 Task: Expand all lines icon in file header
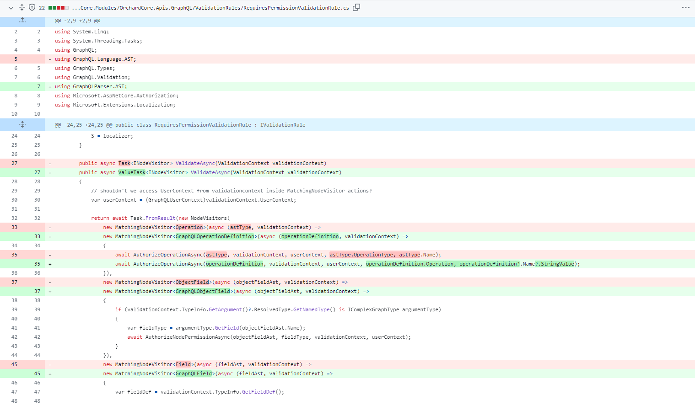(x=22, y=8)
